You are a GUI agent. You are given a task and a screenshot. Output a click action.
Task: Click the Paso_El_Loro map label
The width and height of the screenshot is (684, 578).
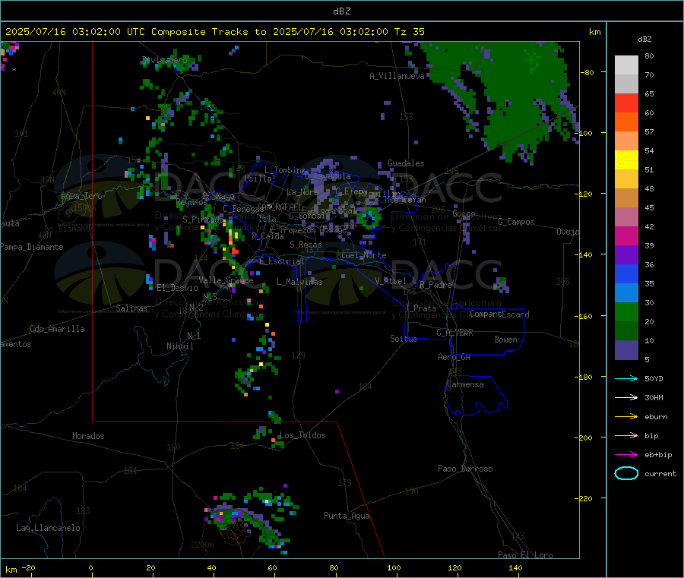click(x=525, y=555)
